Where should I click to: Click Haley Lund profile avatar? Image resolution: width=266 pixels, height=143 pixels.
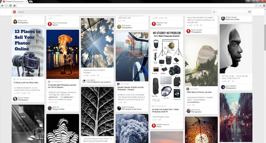[x=15, y=22]
